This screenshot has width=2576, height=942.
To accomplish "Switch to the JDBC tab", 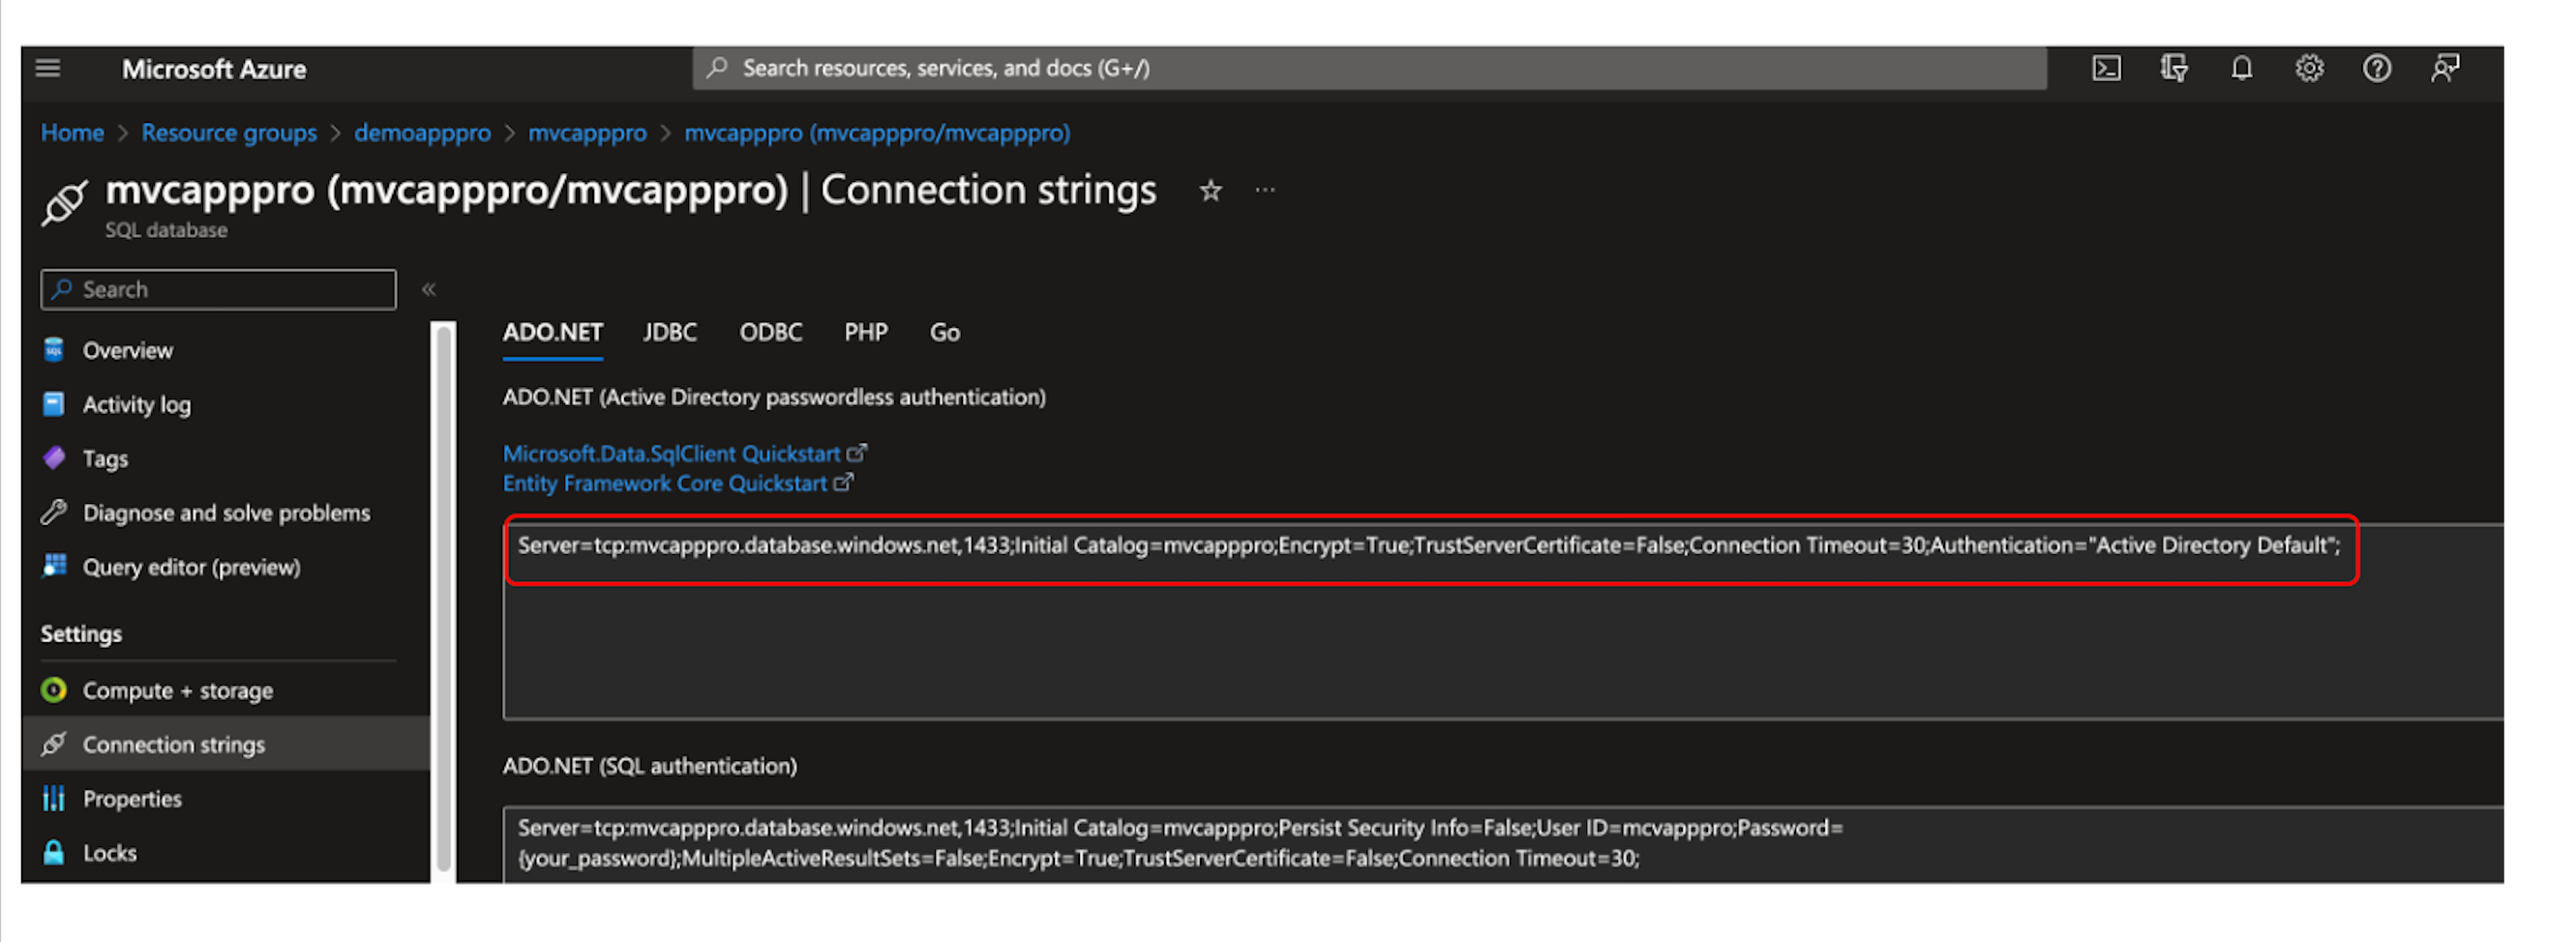I will [x=669, y=332].
